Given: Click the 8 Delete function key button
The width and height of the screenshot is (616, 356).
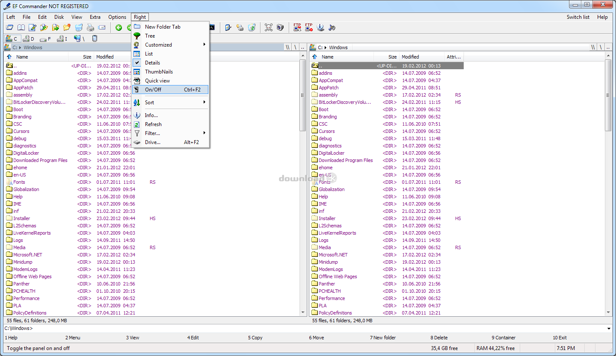Looking at the screenshot, I should point(439,338).
